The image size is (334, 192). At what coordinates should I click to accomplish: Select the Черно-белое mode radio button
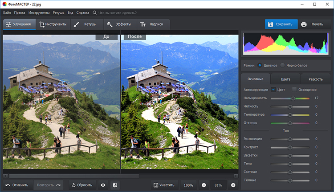pyautogui.click(x=282, y=65)
